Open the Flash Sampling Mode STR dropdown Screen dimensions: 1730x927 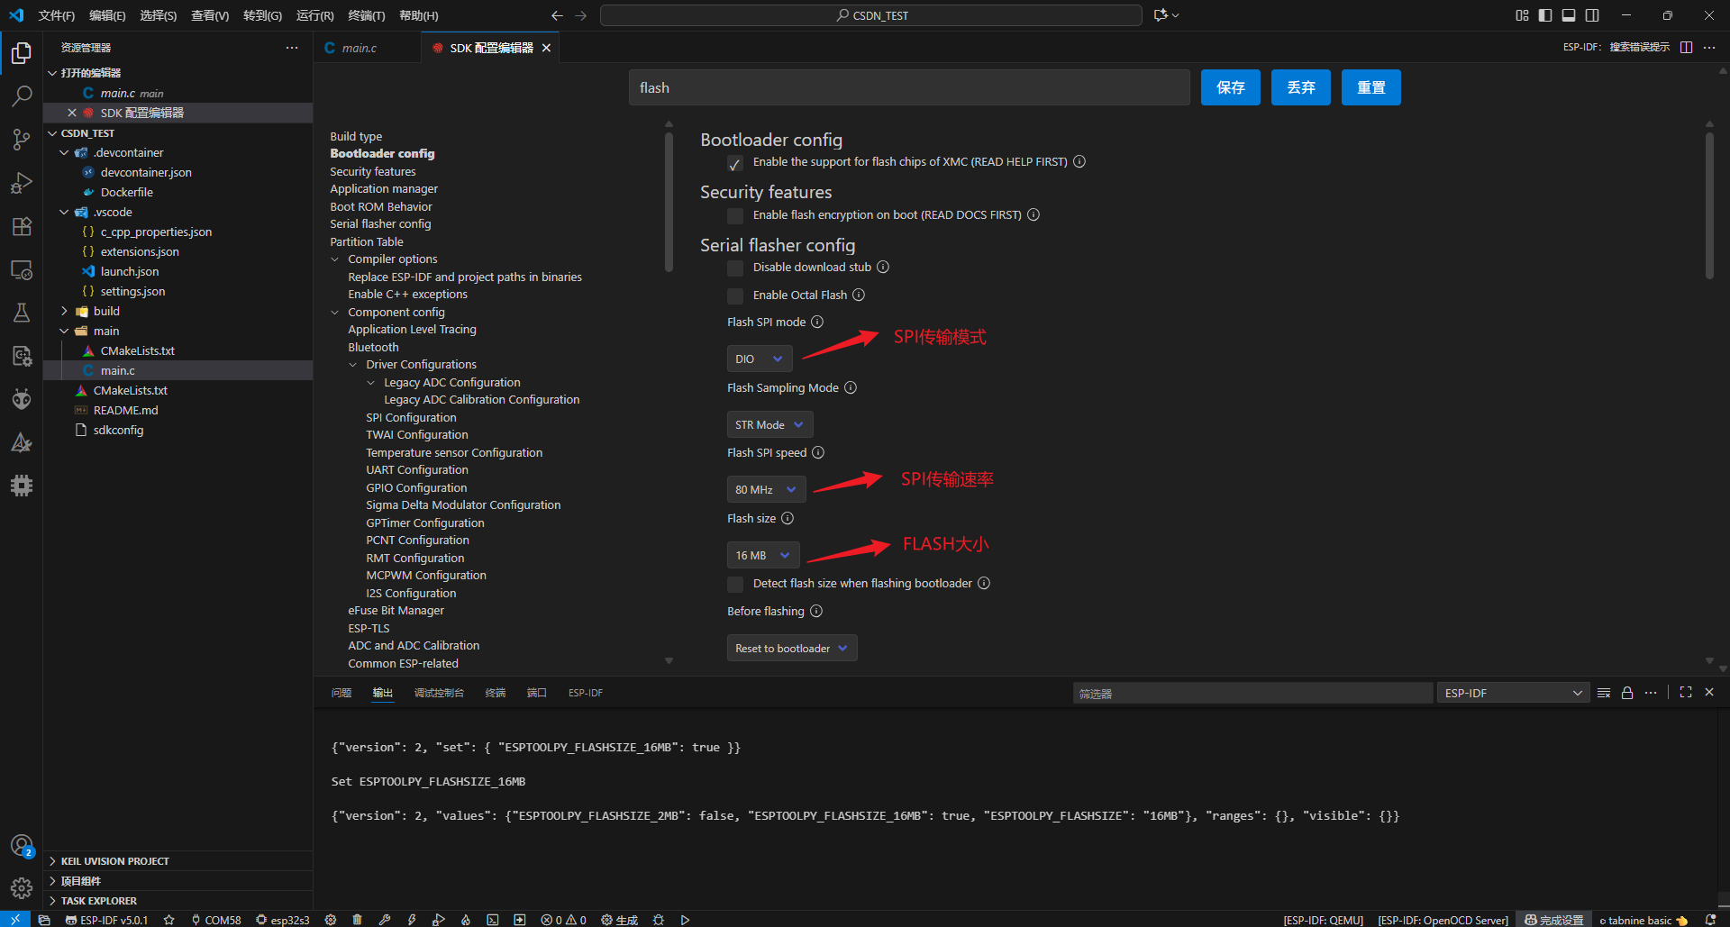[770, 424]
